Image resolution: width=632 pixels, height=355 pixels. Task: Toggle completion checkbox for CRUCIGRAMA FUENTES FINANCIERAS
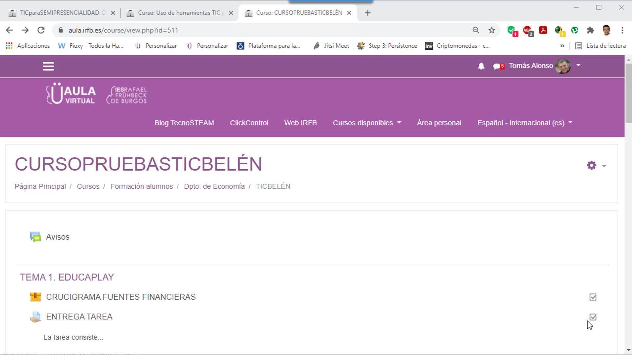point(593,297)
